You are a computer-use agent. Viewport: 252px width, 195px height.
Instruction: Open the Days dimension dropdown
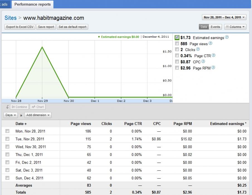click(x=11, y=115)
